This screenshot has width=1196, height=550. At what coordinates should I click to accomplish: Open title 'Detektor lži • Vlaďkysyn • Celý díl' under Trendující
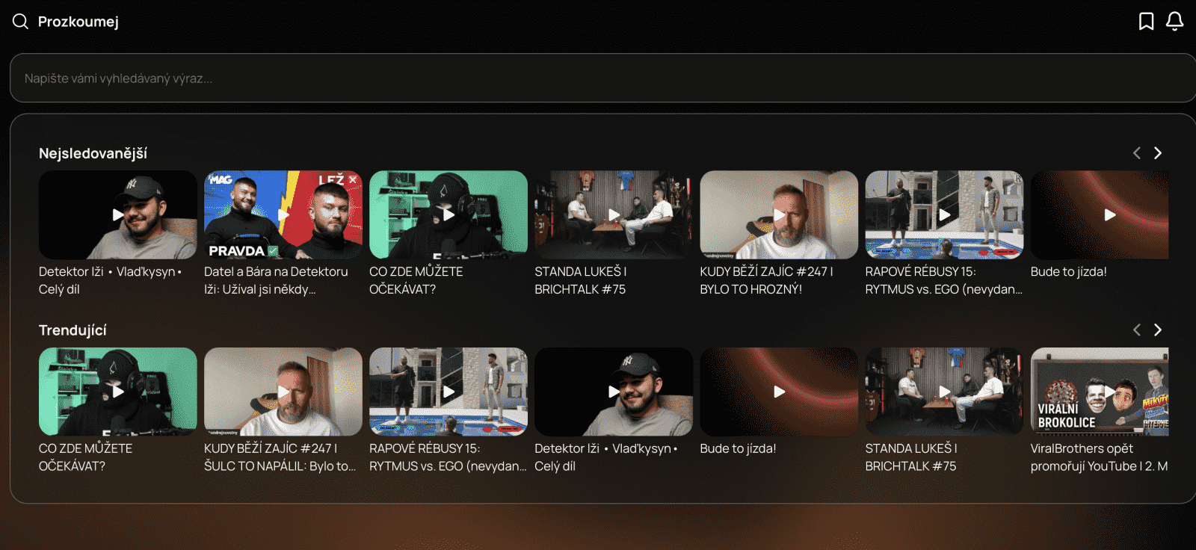pos(606,457)
